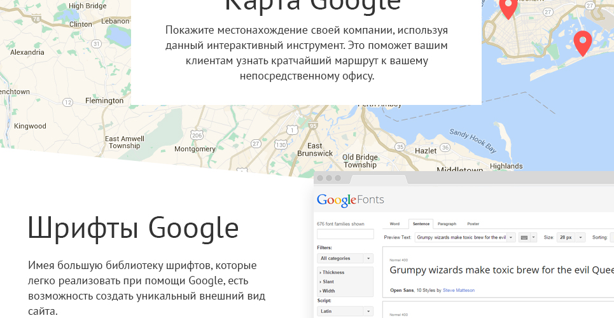Switch to the Poster preview tab
This screenshot has width=614, height=318.
pos(473,224)
